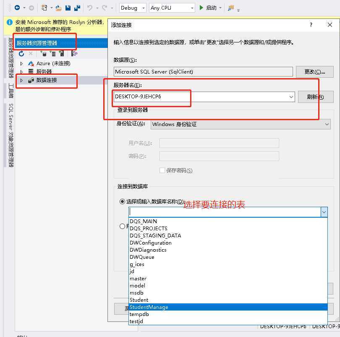Open the Toolbox vertical side tab
This screenshot has width=340, height=337.
click(11, 90)
